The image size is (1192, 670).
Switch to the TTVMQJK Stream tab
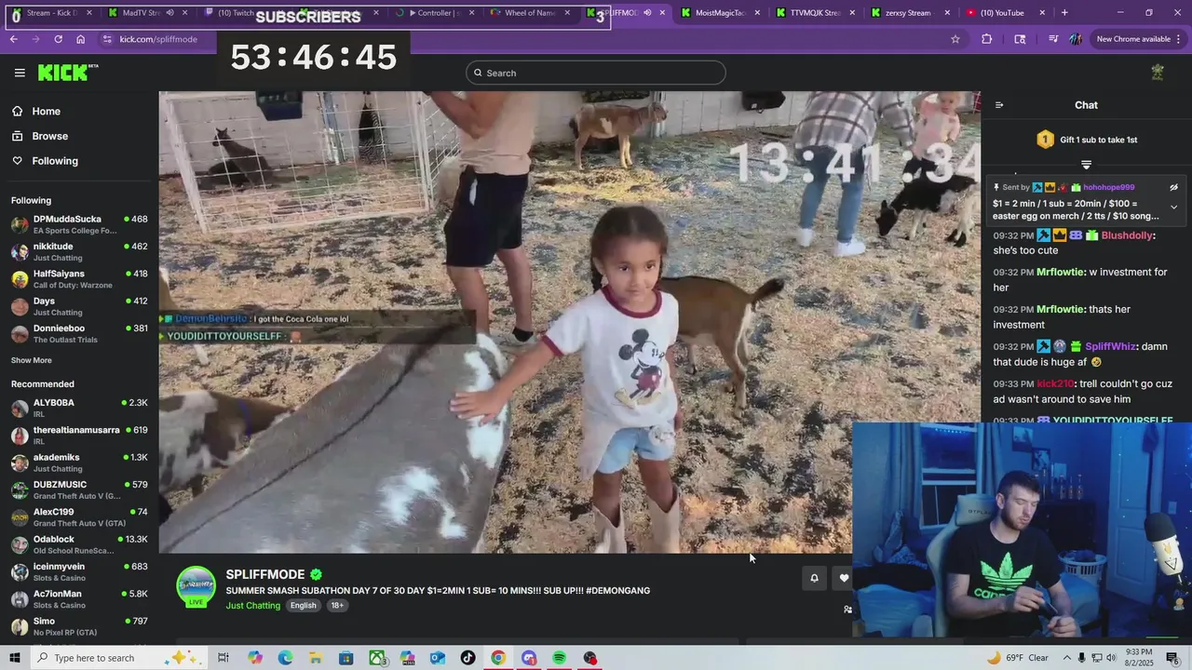815,13
